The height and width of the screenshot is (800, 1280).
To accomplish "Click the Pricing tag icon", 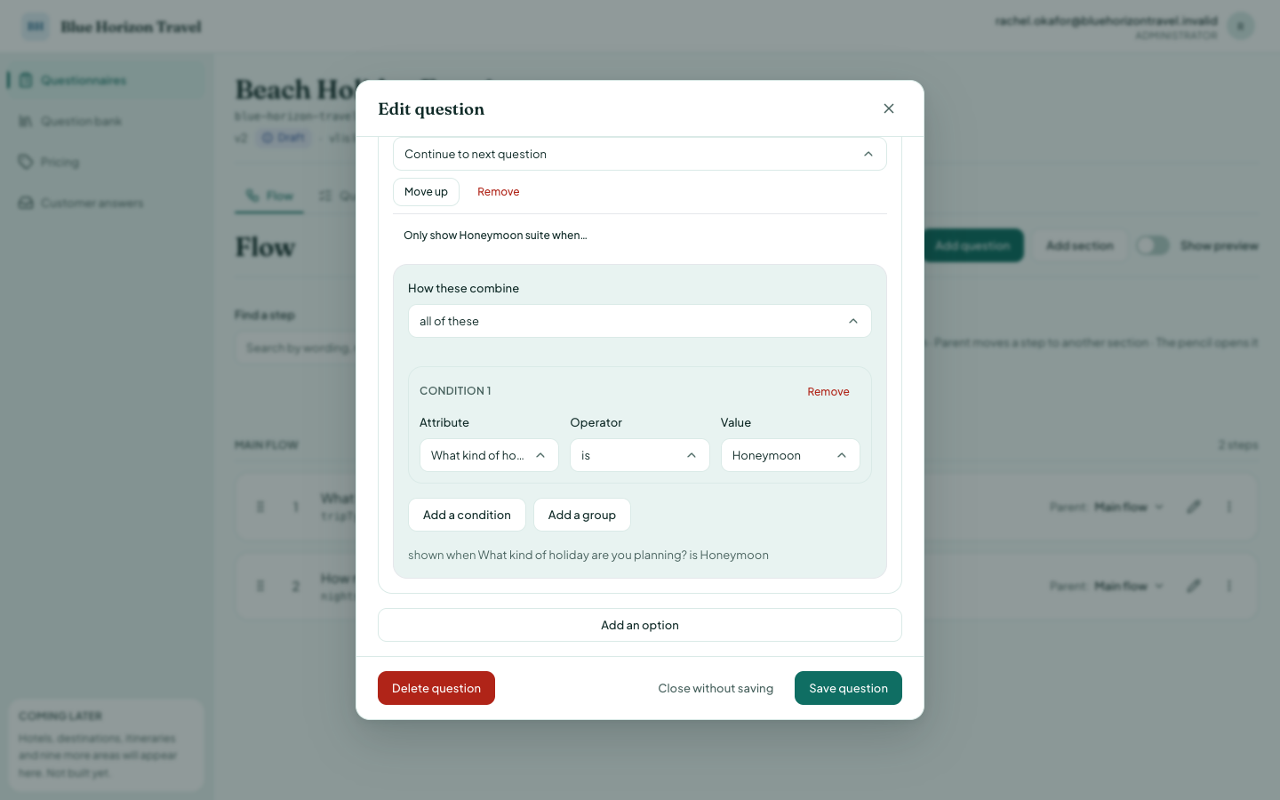I will (26, 162).
